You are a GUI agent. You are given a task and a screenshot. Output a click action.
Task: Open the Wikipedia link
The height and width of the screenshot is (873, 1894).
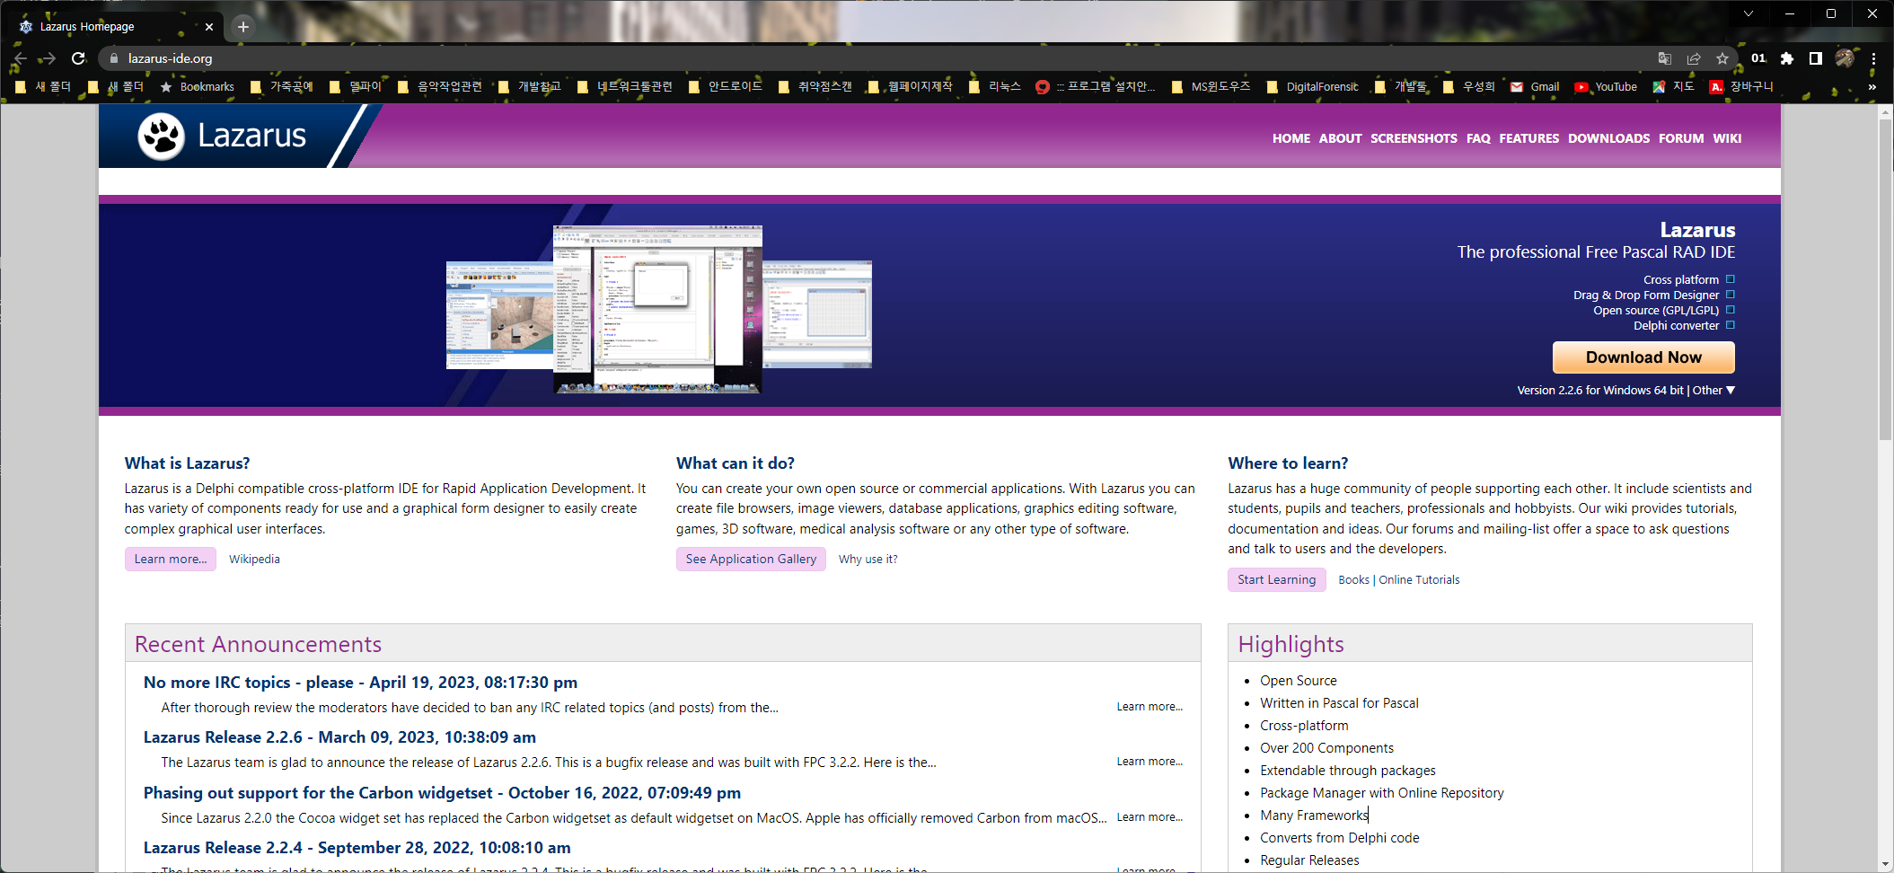254,559
